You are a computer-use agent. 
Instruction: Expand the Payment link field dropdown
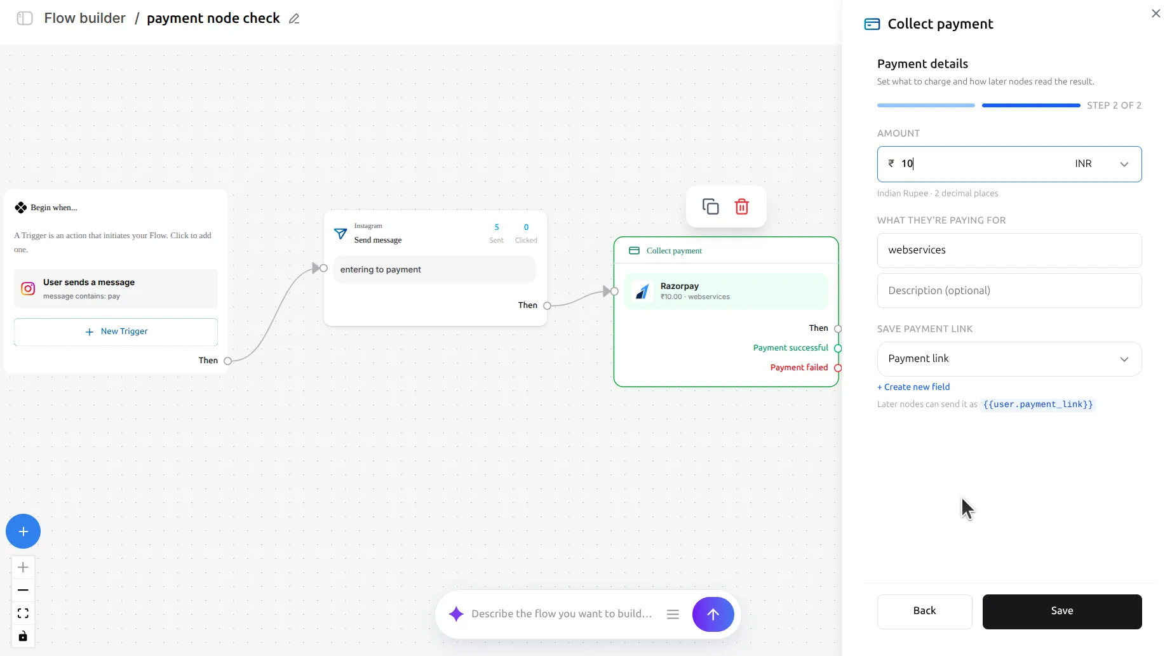point(1009,359)
